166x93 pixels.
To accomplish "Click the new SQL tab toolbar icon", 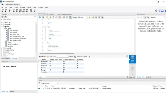I will (3, 11).
